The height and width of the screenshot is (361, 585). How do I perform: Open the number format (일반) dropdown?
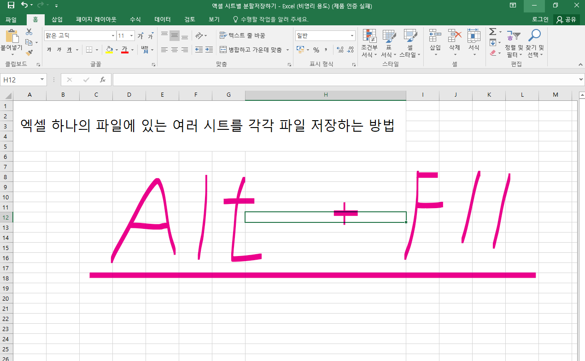pyautogui.click(x=351, y=35)
